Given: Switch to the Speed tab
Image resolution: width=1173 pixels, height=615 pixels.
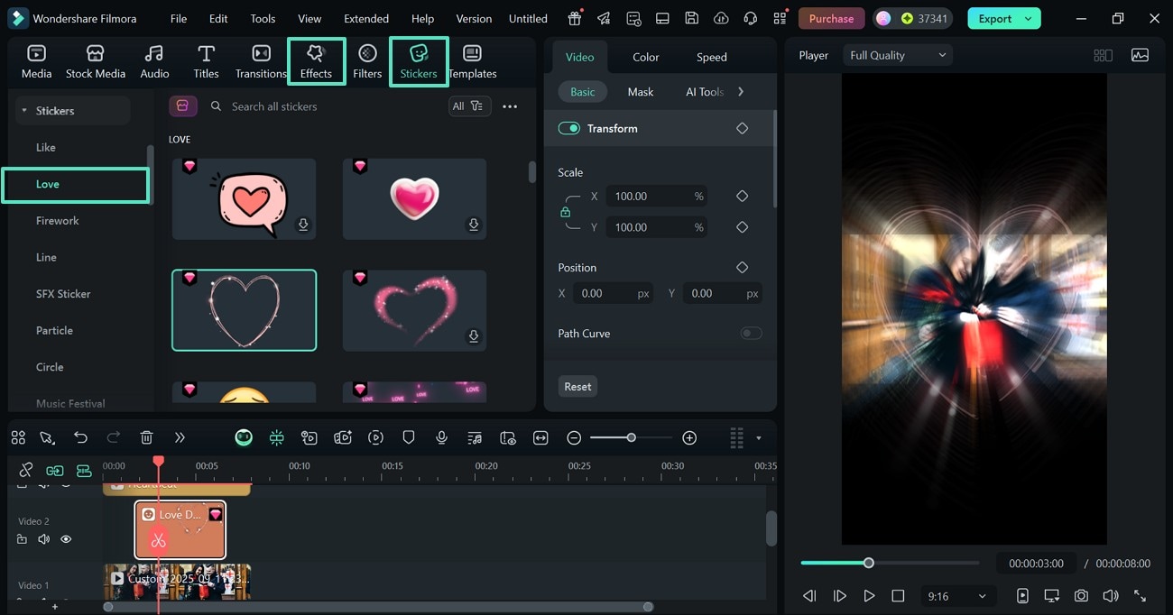Looking at the screenshot, I should pyautogui.click(x=711, y=57).
